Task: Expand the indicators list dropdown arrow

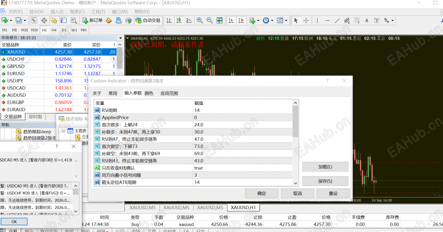Action: click(x=258, y=21)
